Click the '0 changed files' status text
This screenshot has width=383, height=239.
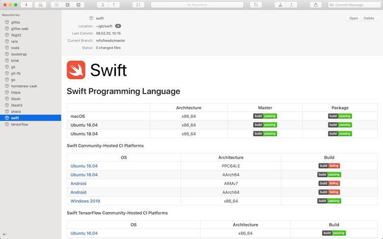click(x=108, y=48)
